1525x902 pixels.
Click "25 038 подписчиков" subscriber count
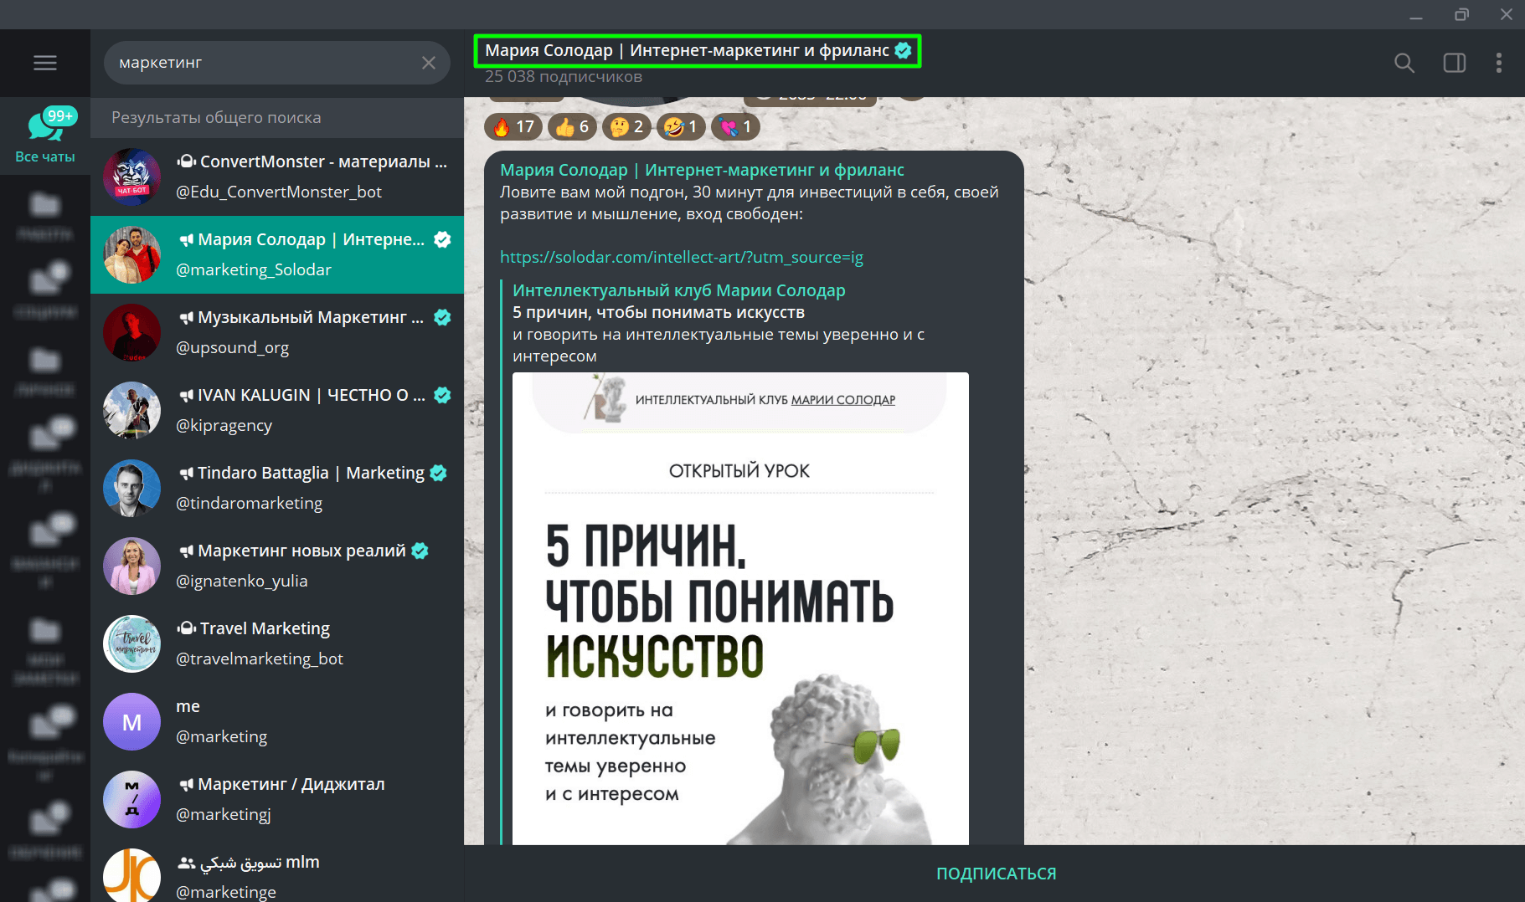click(564, 76)
